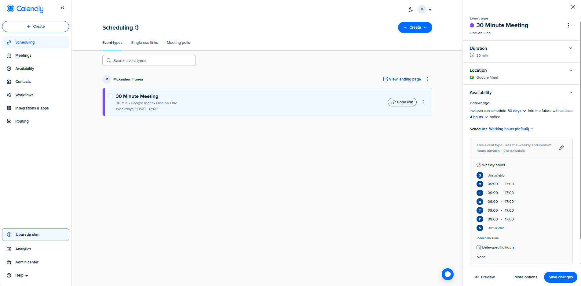581x286 pixels.
Task: Focus the Search event types field
Action: pos(149,60)
